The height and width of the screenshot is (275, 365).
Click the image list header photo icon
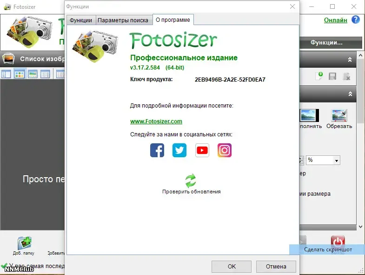tap(9, 58)
